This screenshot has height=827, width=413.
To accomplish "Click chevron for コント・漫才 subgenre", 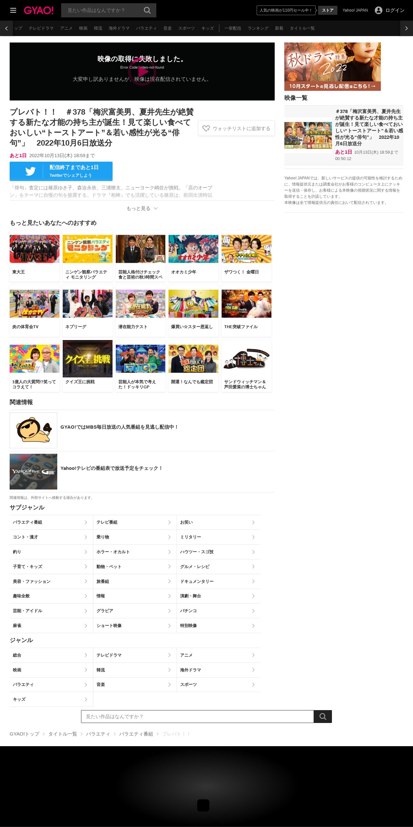I will 86,537.
